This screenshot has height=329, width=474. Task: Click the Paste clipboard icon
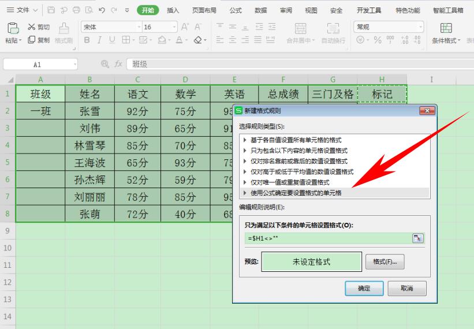pos(13,28)
